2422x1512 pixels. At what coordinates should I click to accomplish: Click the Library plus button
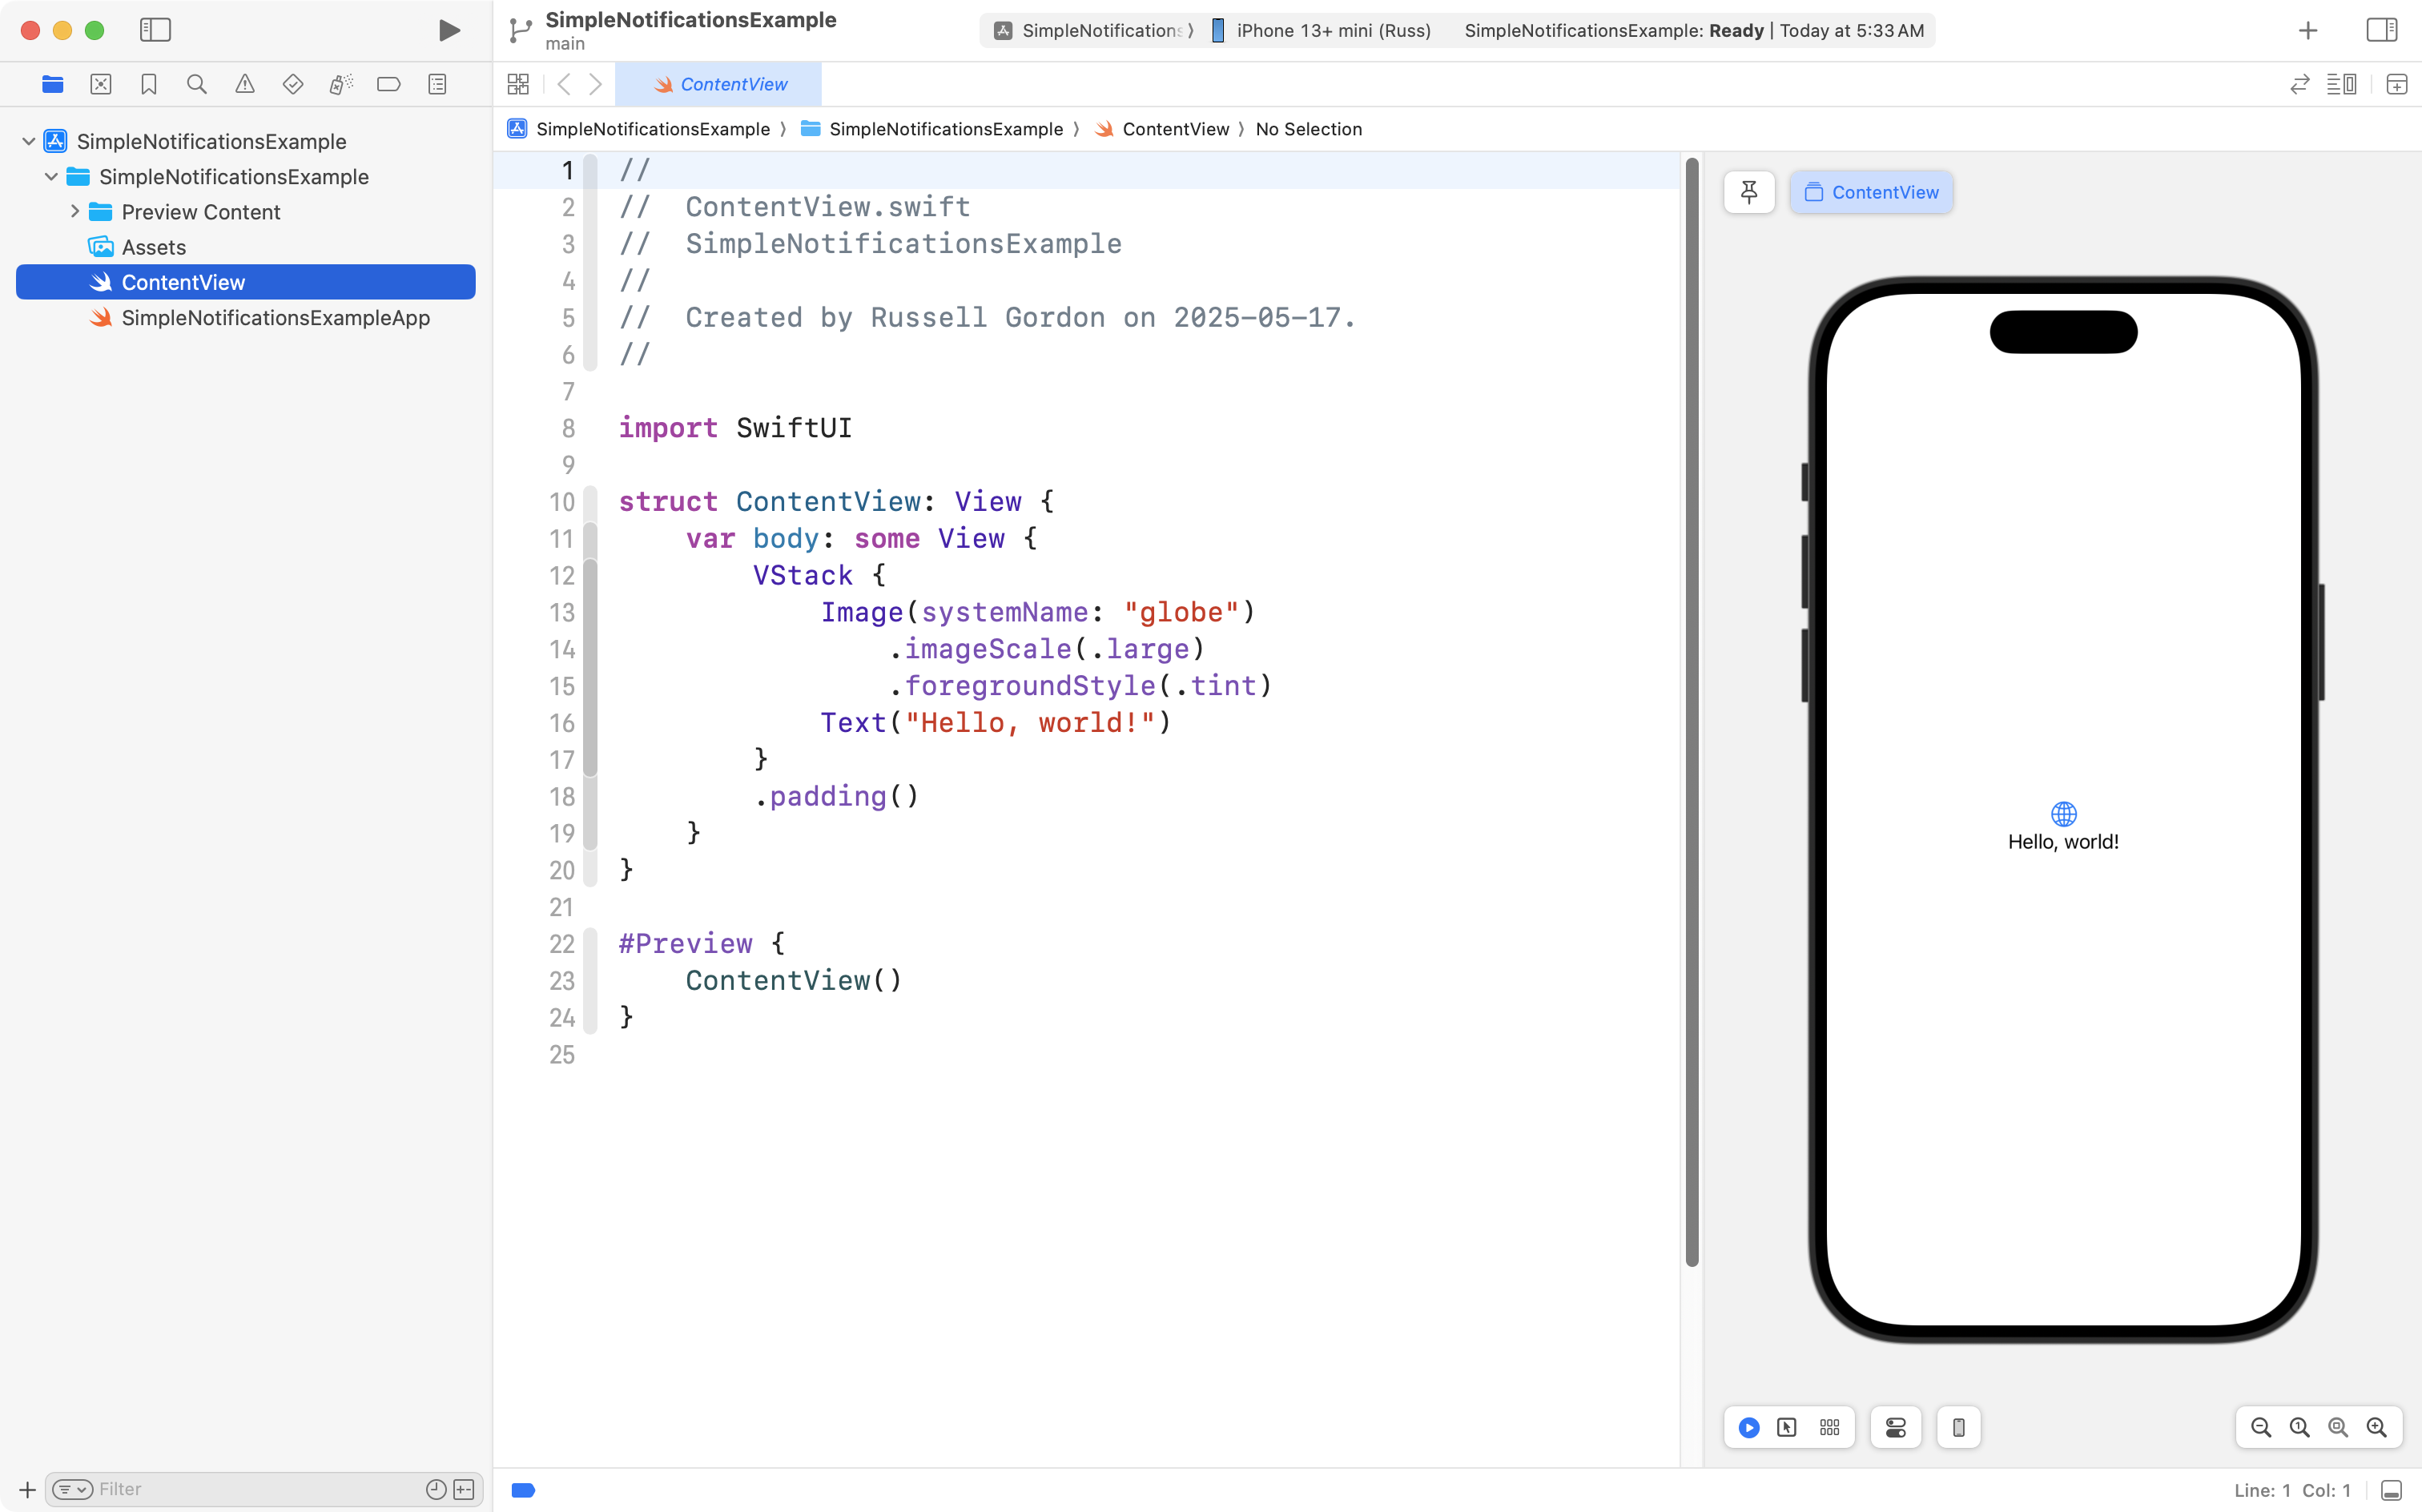click(x=2307, y=30)
